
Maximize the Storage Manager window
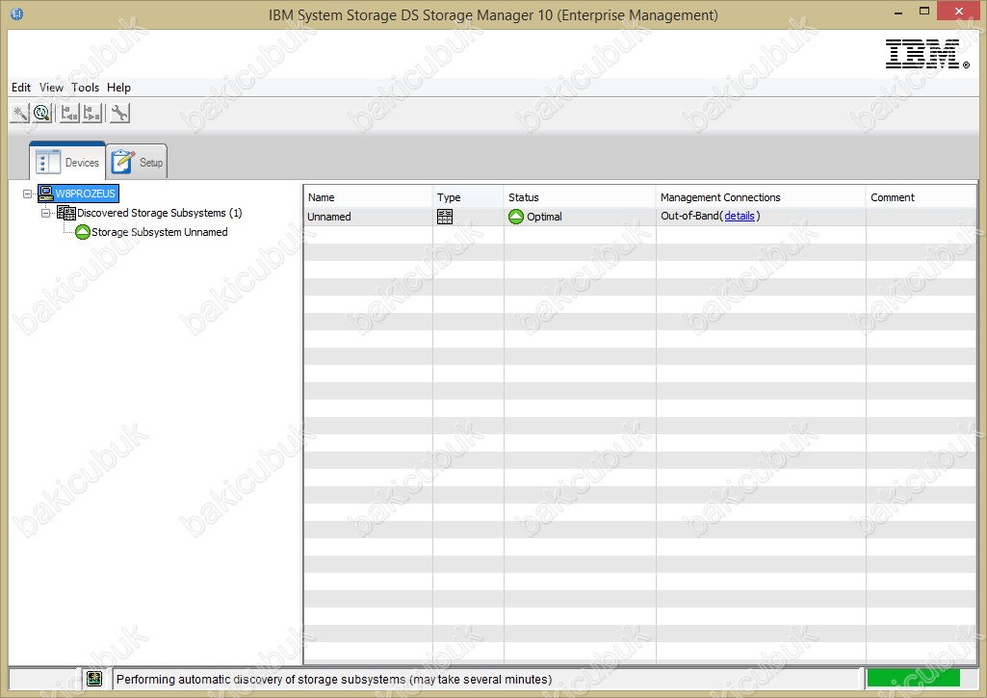[924, 12]
